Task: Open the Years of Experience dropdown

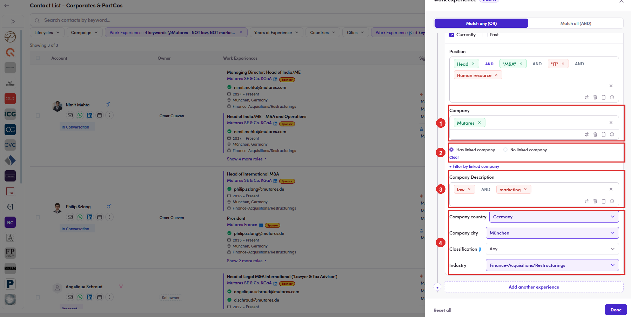Action: click(276, 33)
